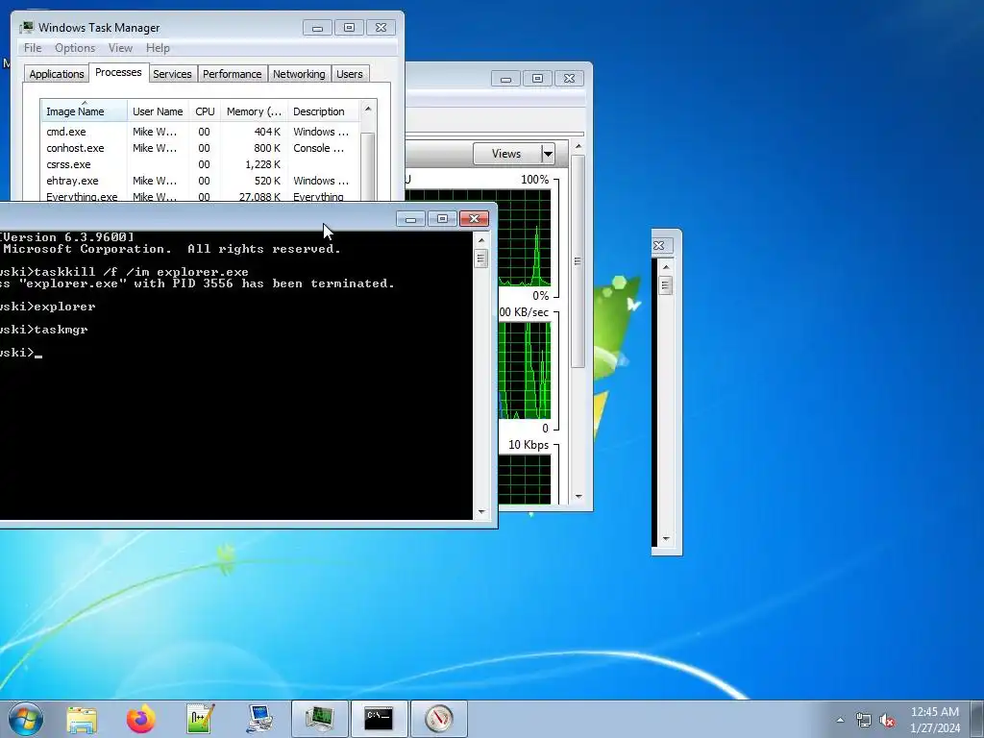The width and height of the screenshot is (984, 738).
Task: Click the Command Prompt scroll-up arrow
Action: [481, 240]
